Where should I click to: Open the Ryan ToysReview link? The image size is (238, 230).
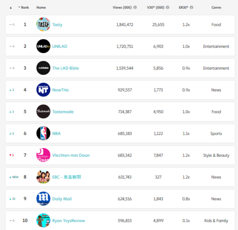pyautogui.click(x=69, y=220)
